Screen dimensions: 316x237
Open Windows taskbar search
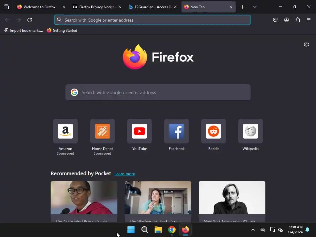point(145,230)
